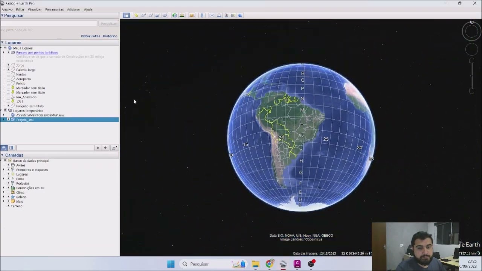Expand the Passeio aos pontos turísticos folder
The image size is (482, 271).
pos(4,52)
